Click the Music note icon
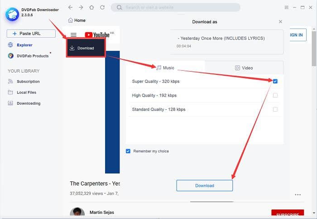This screenshot has width=317, height=219. coord(159,68)
